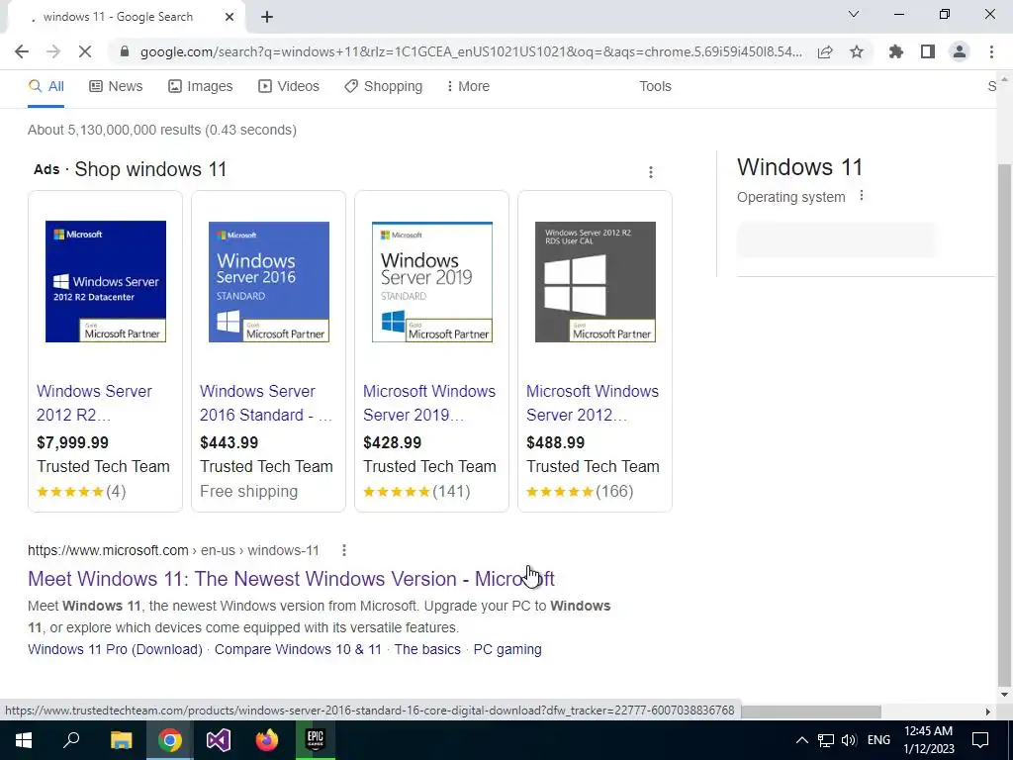Open the ENG input language switcher

[x=878, y=740]
